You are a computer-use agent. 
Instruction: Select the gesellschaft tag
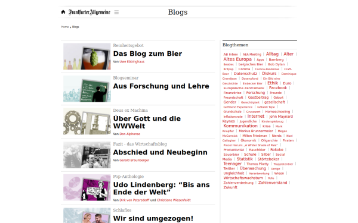(274, 102)
